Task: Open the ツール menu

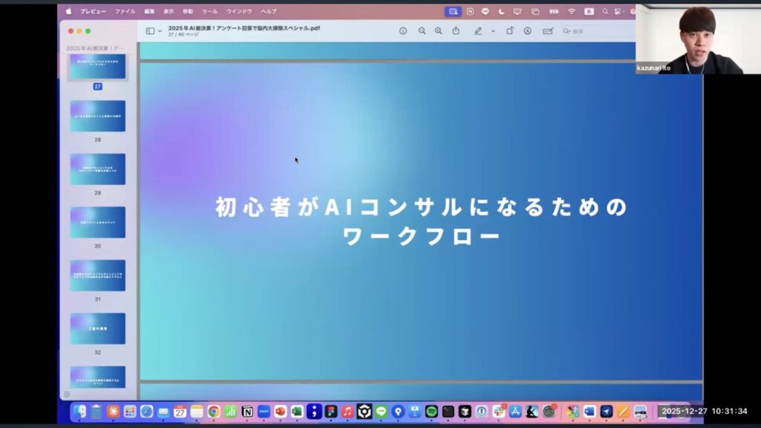Action: 210,11
